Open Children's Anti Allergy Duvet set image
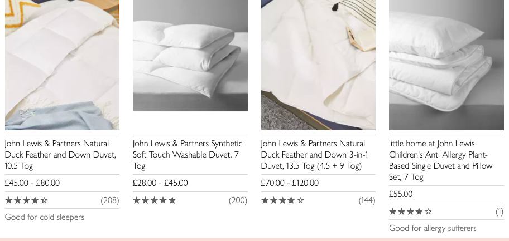Image resolution: width=509 pixels, height=241 pixels. tap(446, 65)
